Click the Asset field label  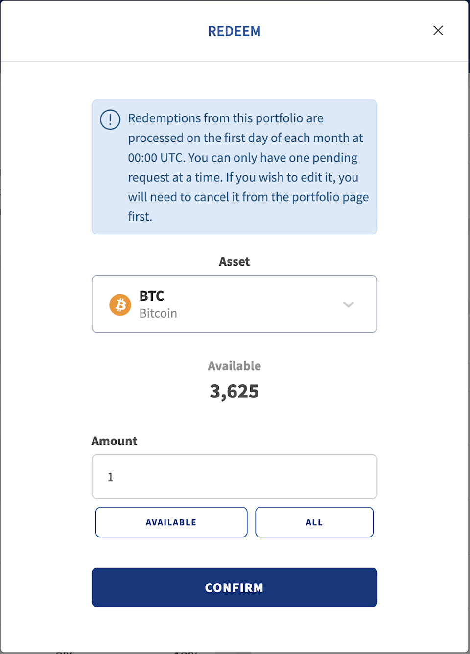coord(234,262)
